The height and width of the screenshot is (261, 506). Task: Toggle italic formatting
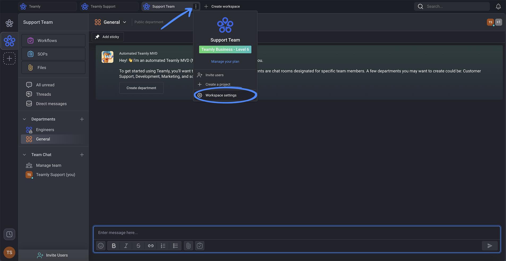tap(126, 246)
